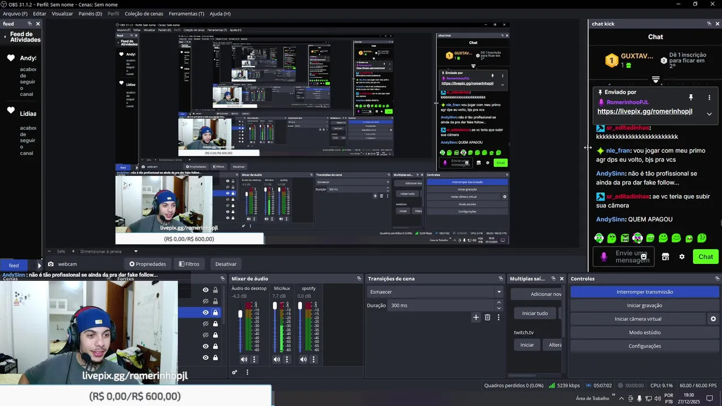The width and height of the screenshot is (722, 406).
Task: Add a new scene transition with plus icon
Action: 476,317
